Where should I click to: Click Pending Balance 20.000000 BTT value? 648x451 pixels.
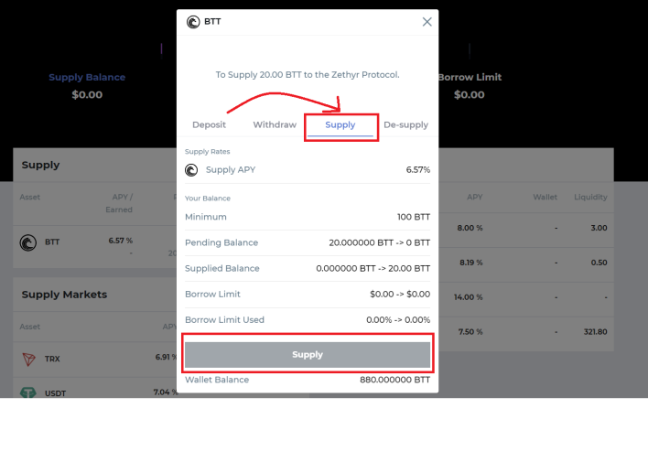tap(380, 242)
